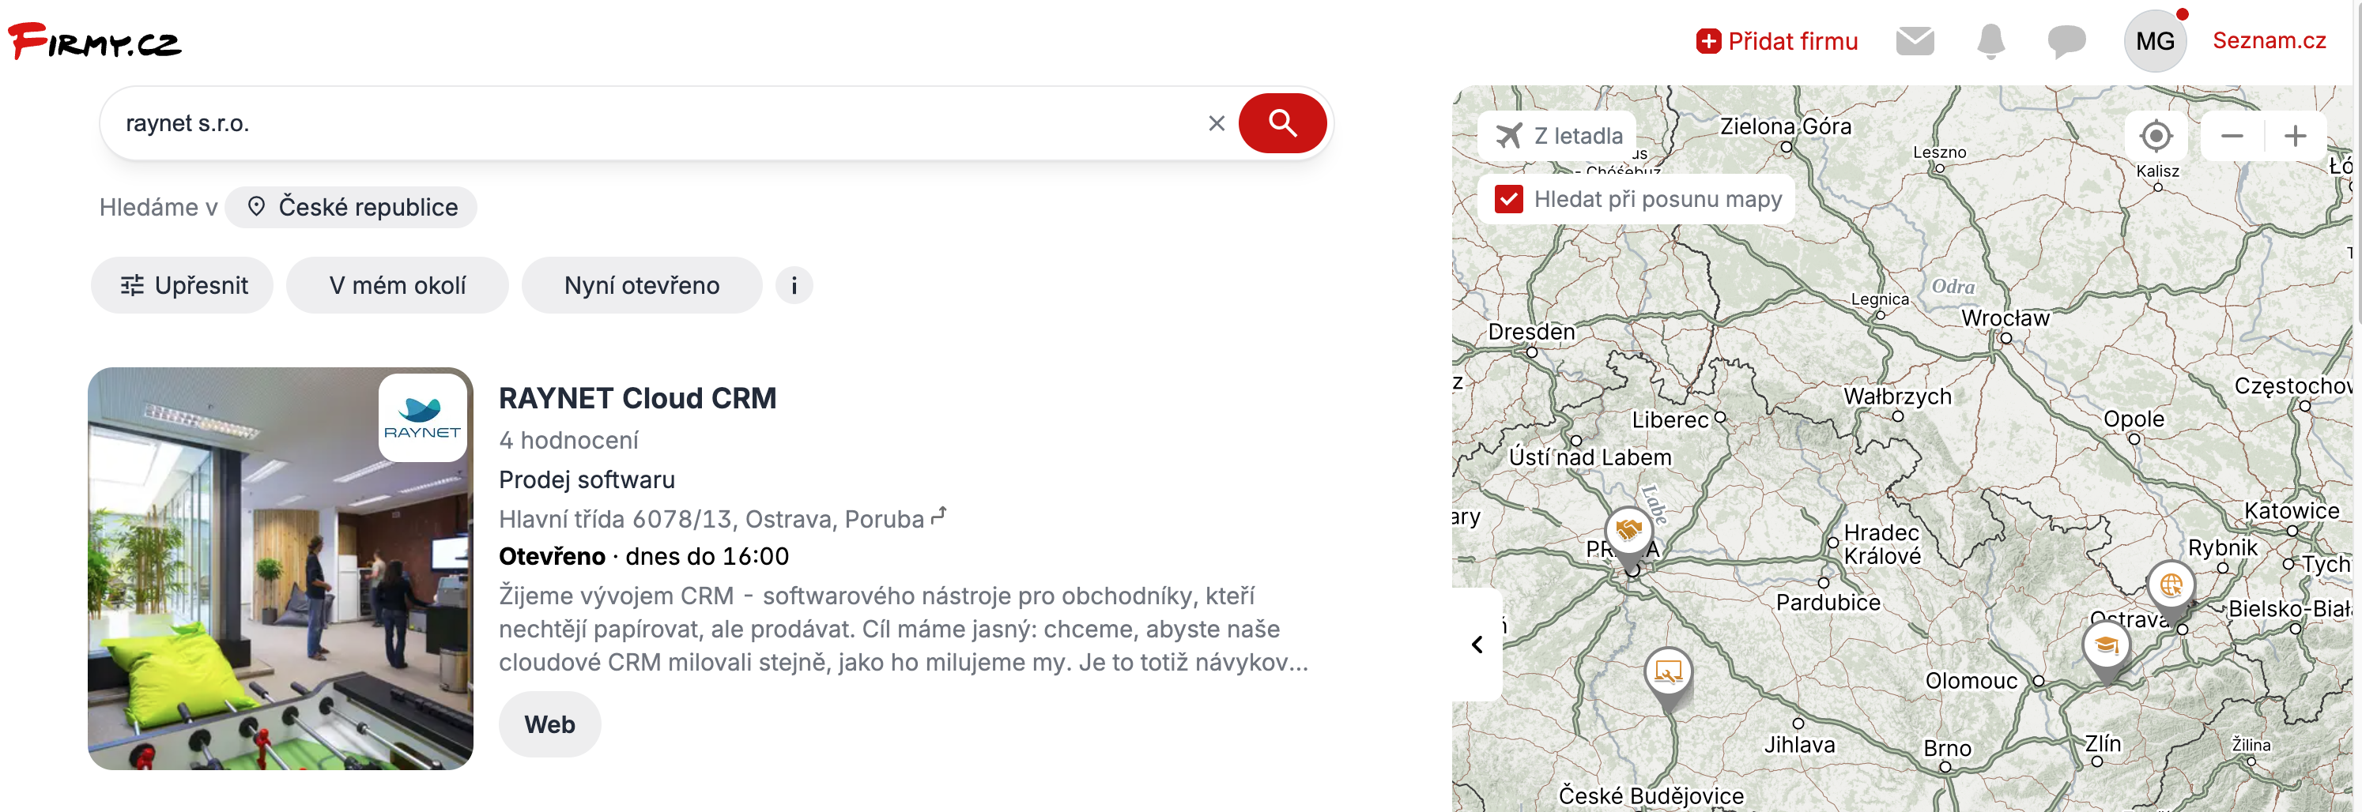The height and width of the screenshot is (812, 2362).
Task: Click the Brno label on map
Action: point(1947,748)
